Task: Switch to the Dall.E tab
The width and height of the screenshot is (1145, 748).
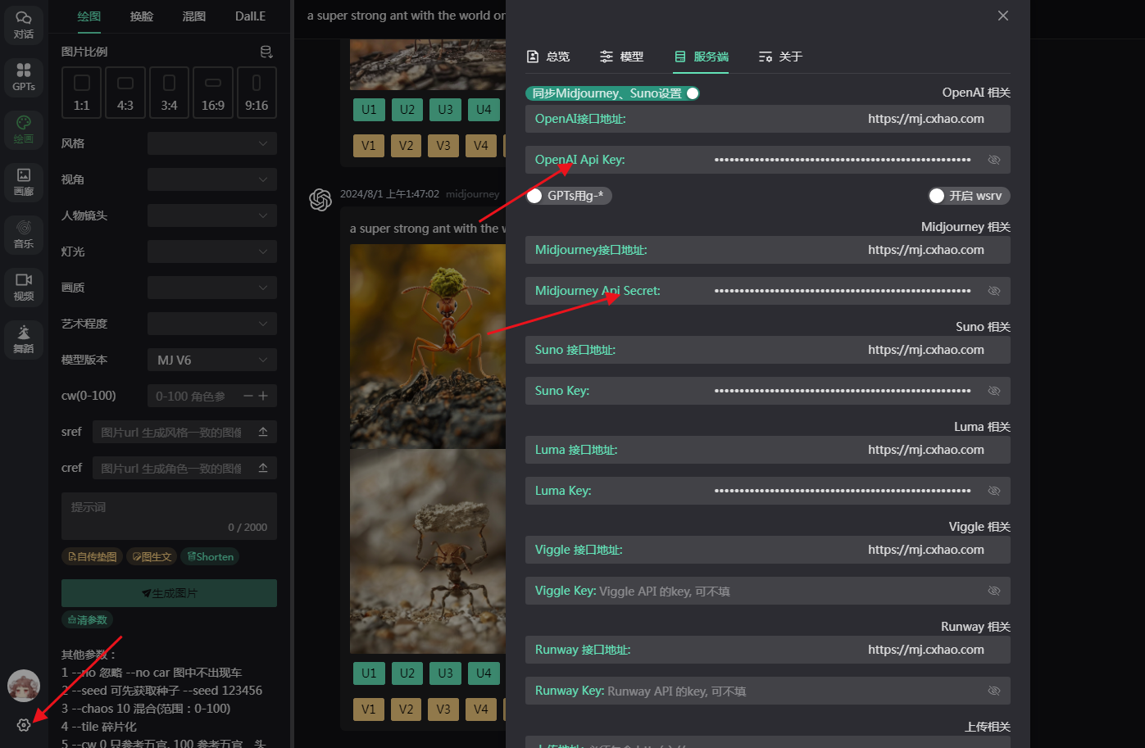Action: [x=250, y=16]
